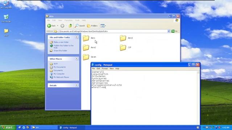Open Explorer's View menu

point(60,20)
